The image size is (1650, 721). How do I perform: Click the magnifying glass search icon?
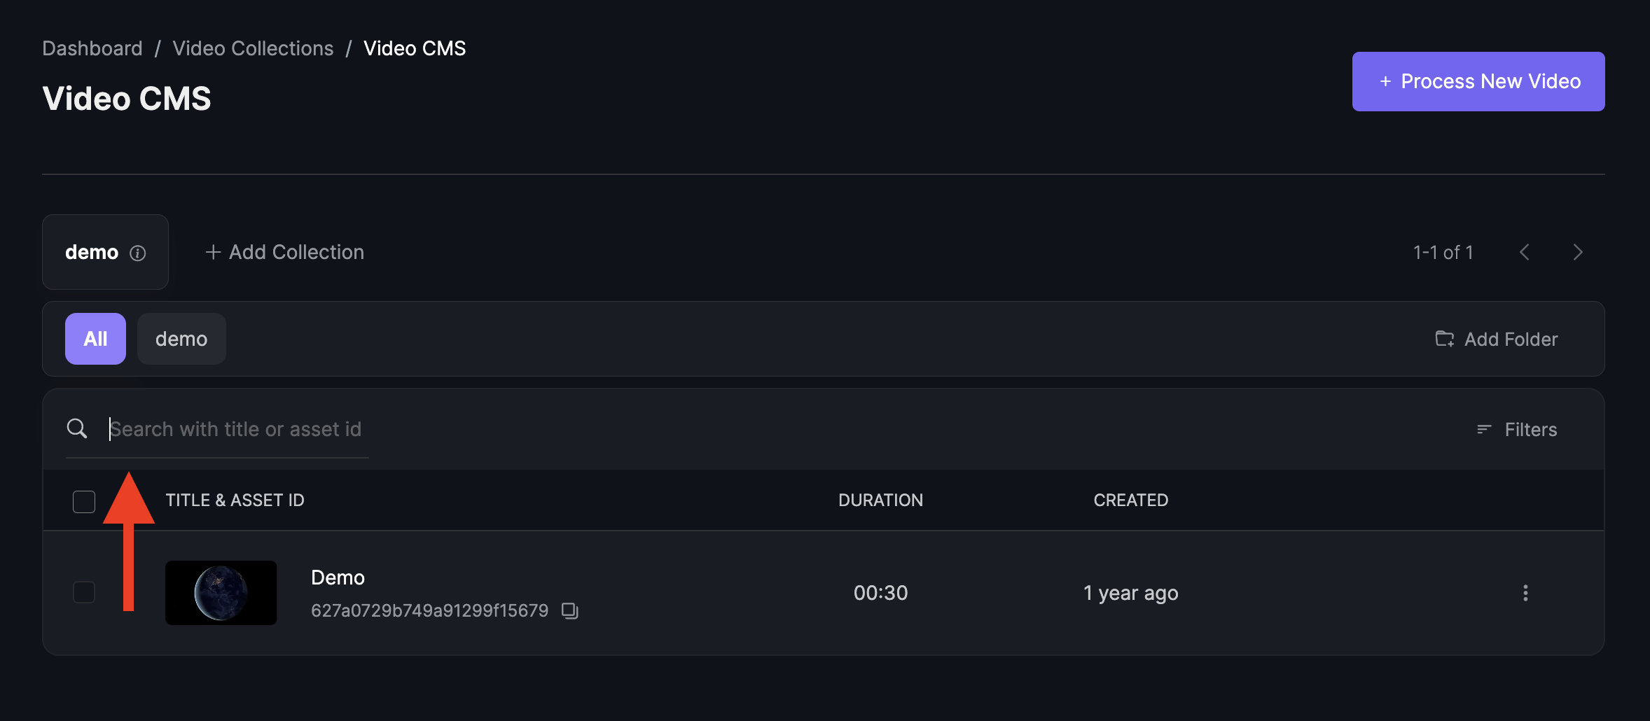click(77, 428)
